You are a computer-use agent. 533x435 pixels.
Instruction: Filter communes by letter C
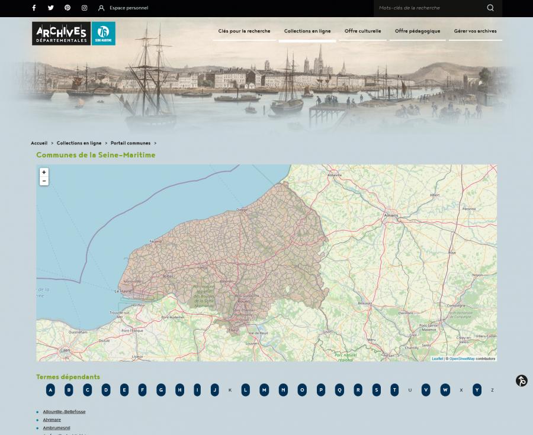pos(88,390)
